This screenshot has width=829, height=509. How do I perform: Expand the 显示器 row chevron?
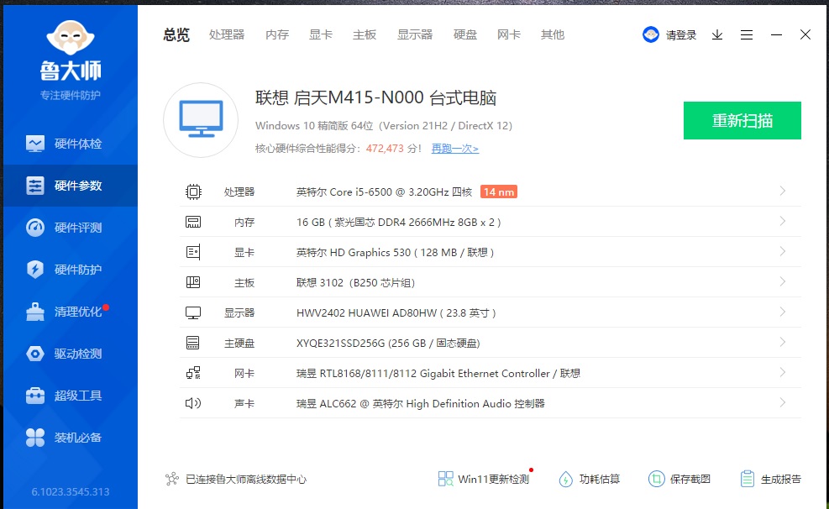783,312
